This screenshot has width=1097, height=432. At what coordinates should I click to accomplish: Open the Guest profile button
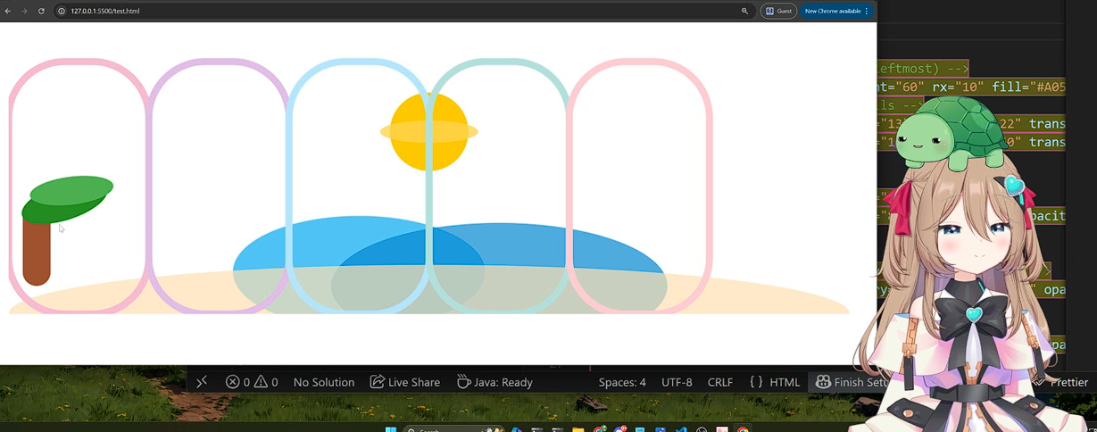click(x=778, y=11)
